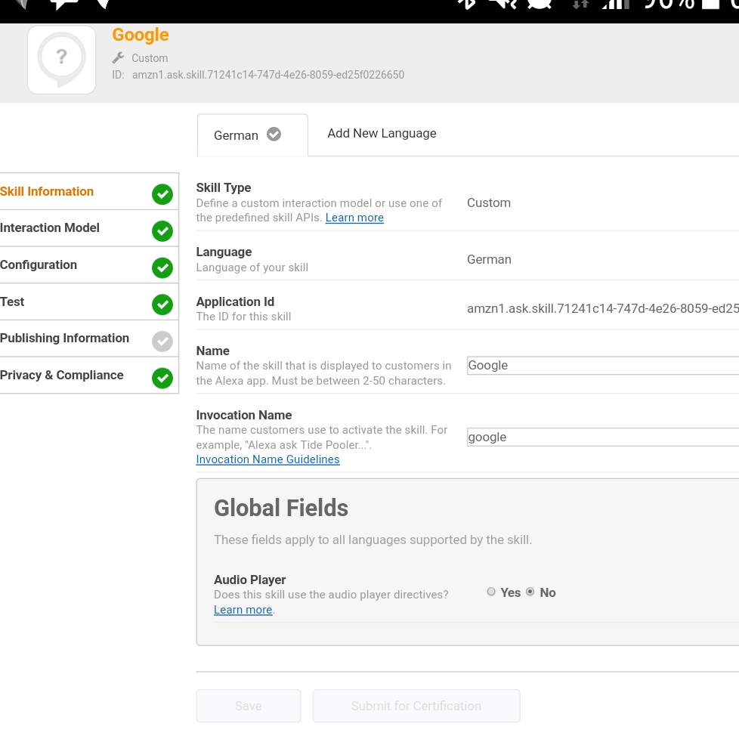
Task: Click the green checkmark next to Skill Information
Action: (162, 194)
